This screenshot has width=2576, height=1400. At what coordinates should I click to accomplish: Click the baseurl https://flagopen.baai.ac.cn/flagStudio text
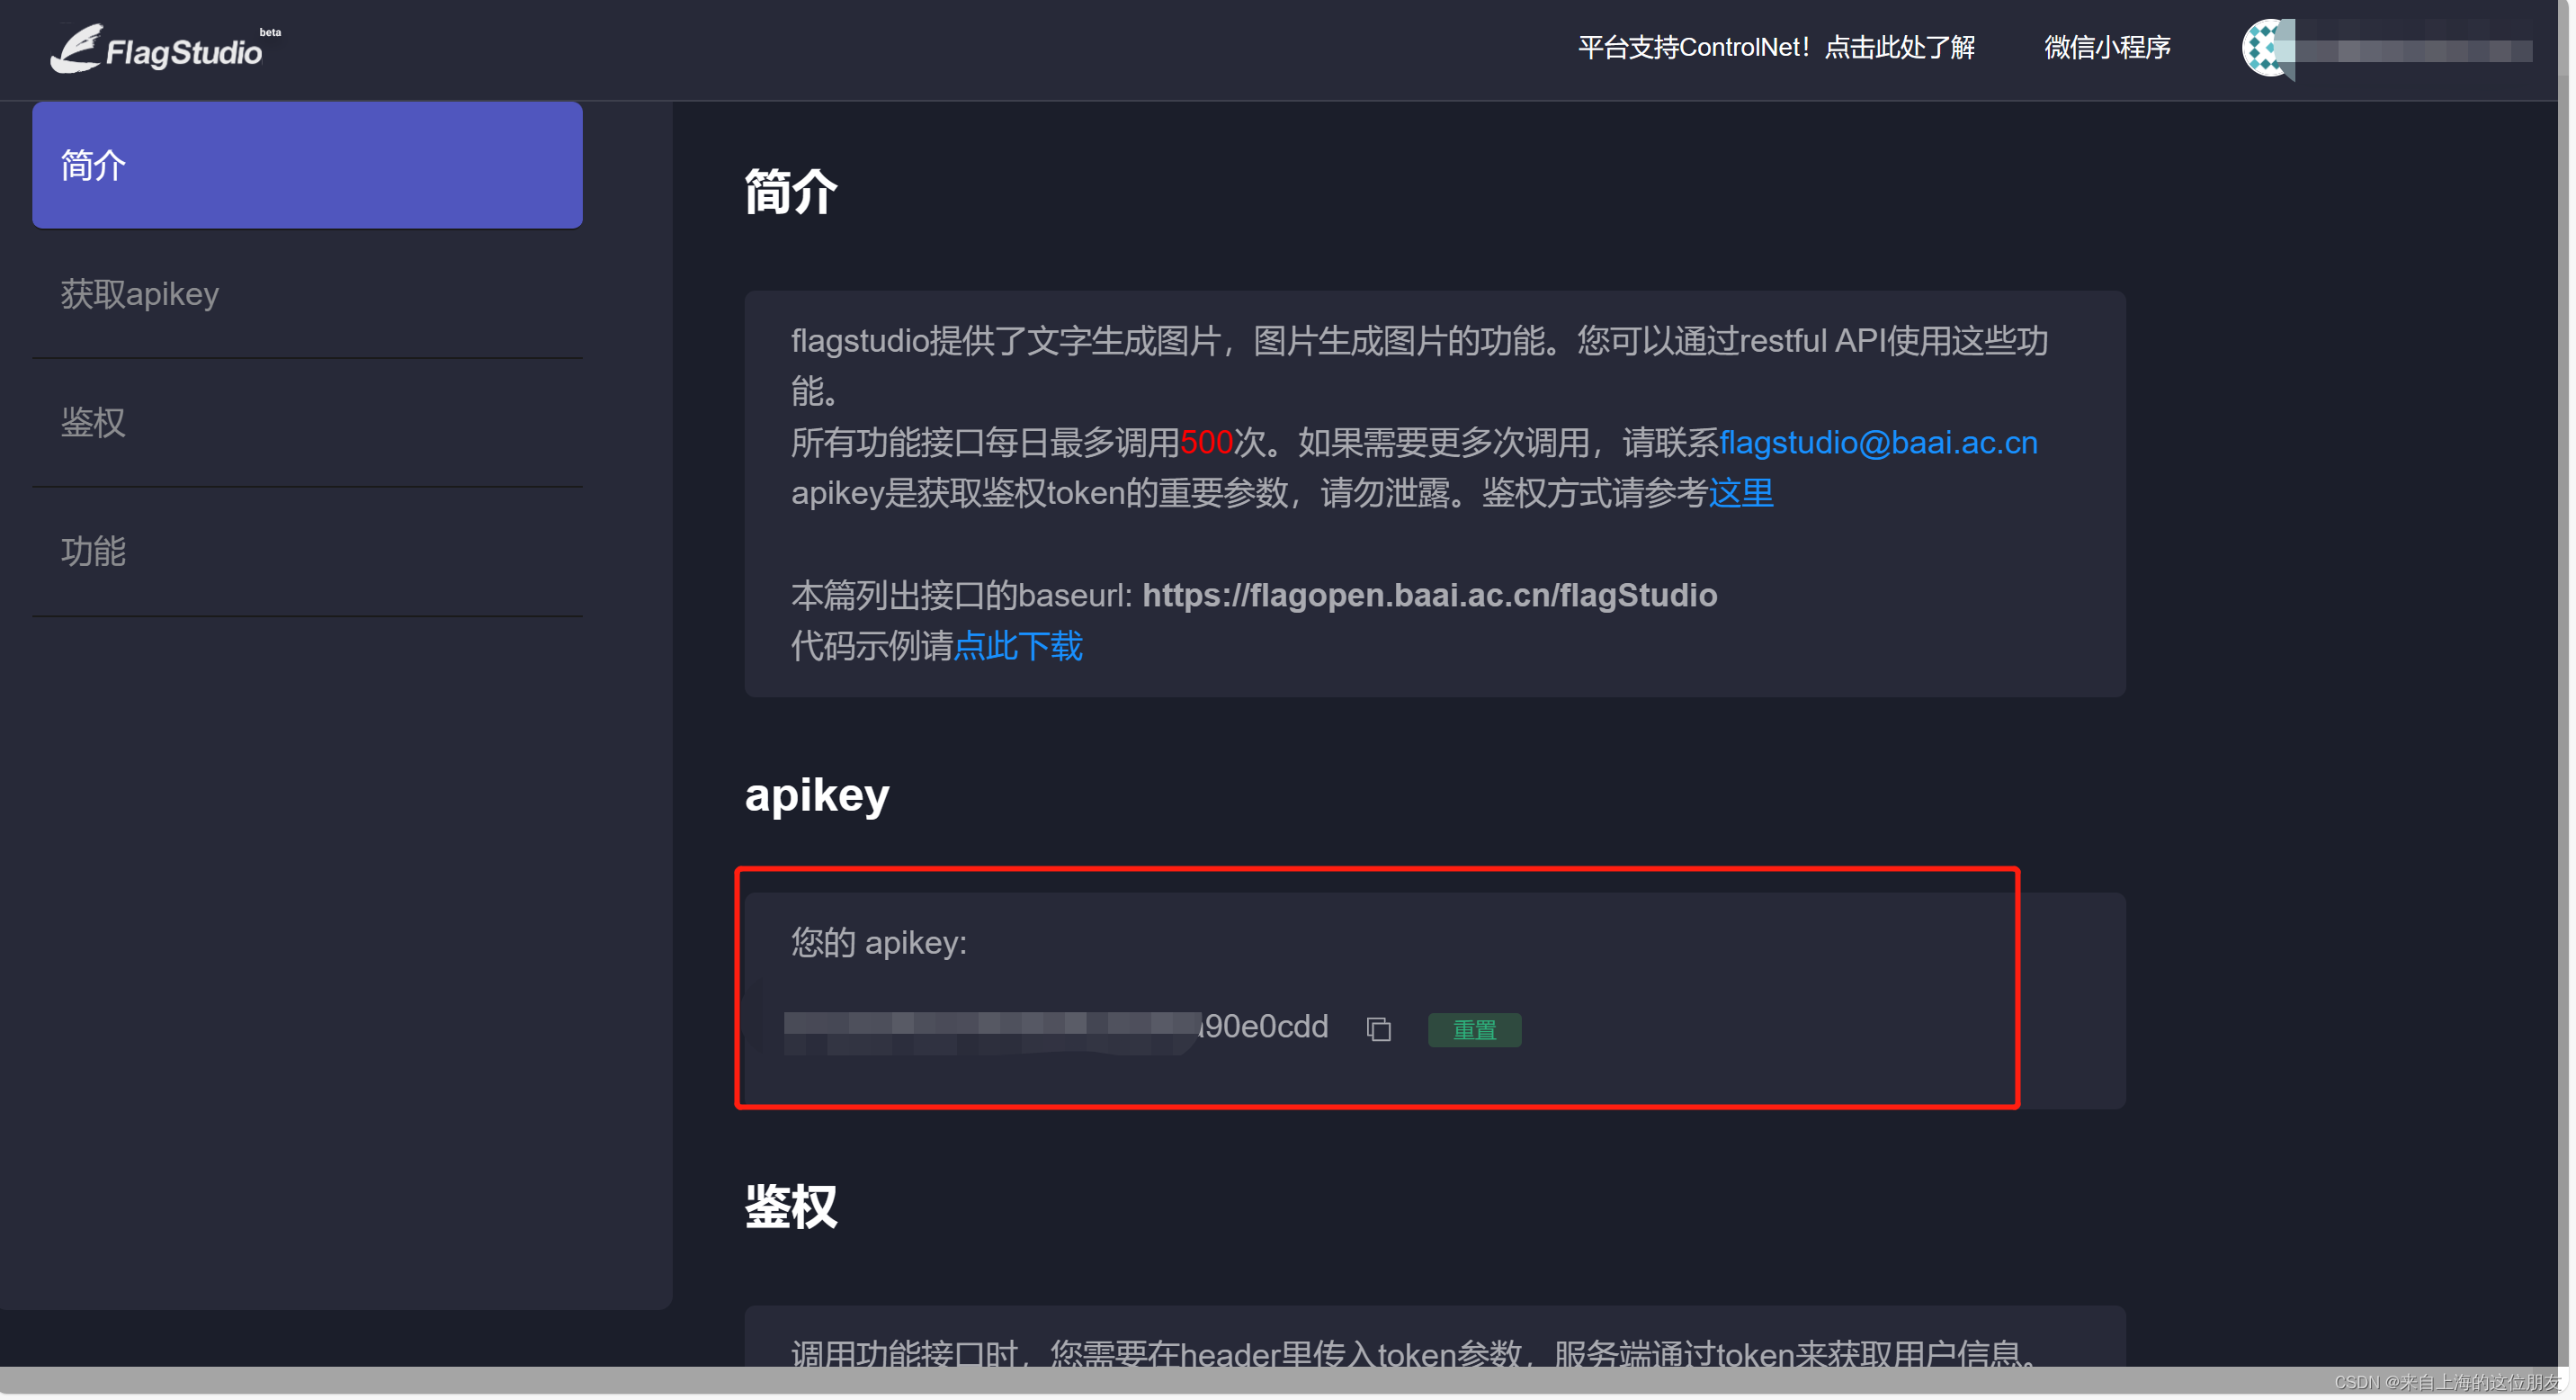1429,595
